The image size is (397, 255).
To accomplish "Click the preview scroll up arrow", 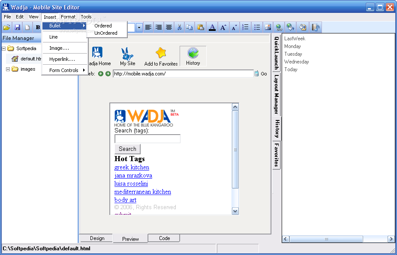I will coord(235,107).
